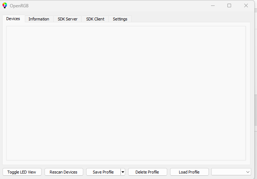Go to the Settings tab

pyautogui.click(x=120, y=19)
